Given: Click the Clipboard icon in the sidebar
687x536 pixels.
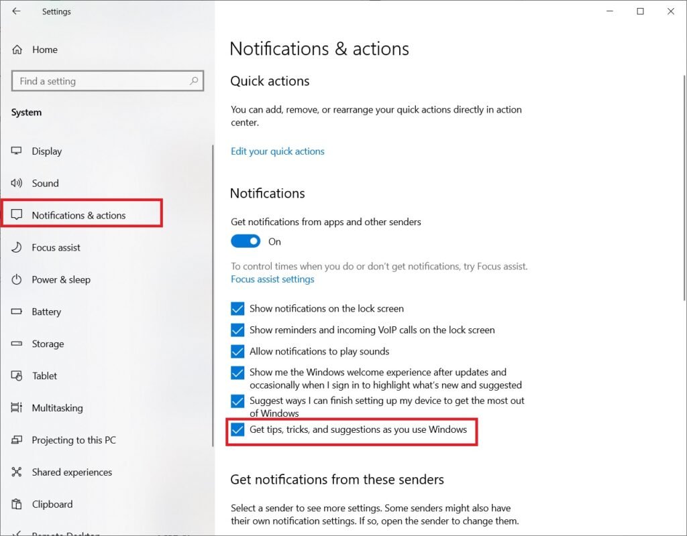Looking at the screenshot, I should [16, 504].
